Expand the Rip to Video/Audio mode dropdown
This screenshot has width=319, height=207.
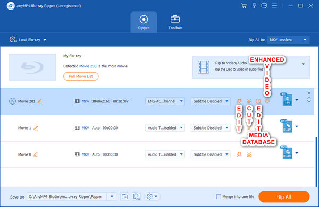click(x=303, y=64)
